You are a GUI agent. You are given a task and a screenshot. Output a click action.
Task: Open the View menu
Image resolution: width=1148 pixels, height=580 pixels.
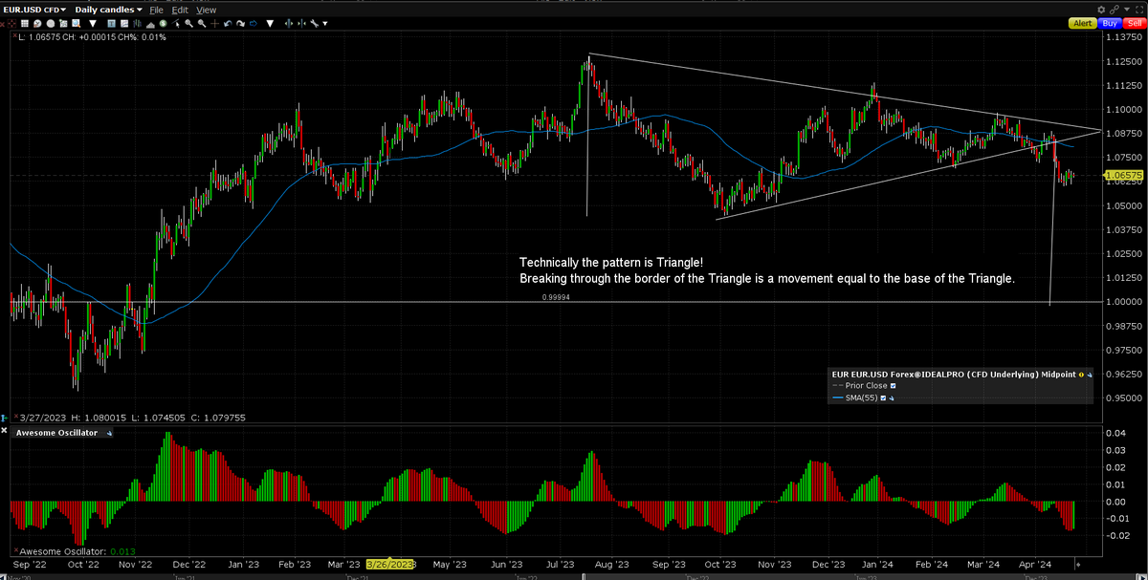(x=206, y=10)
